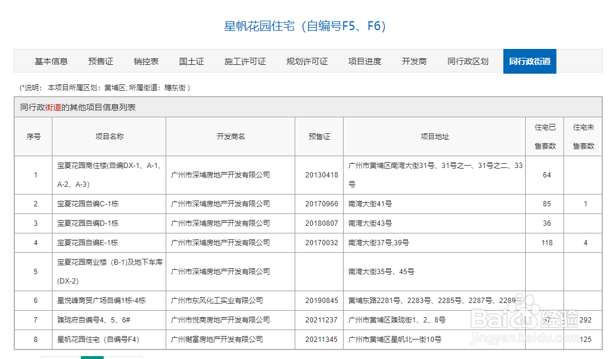Image resolution: width=613 pixels, height=359 pixels.
Task: Click address 广州市黄埔区臻珑街1、2、8号
Action: (397, 320)
